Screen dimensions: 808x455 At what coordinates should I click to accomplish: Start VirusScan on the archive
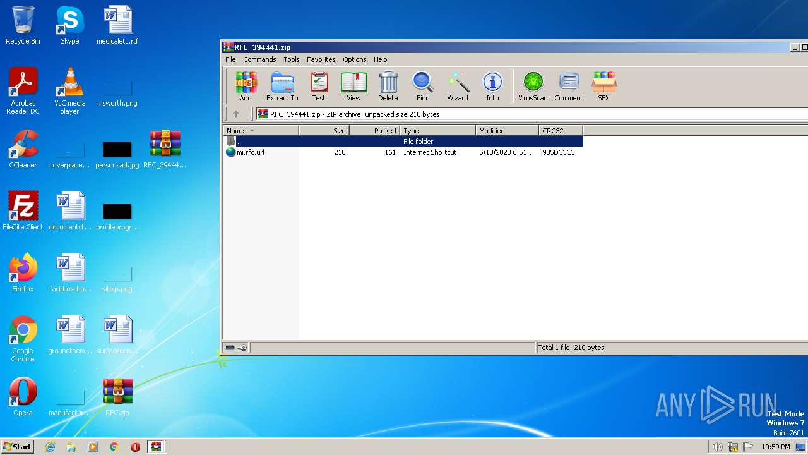[533, 87]
